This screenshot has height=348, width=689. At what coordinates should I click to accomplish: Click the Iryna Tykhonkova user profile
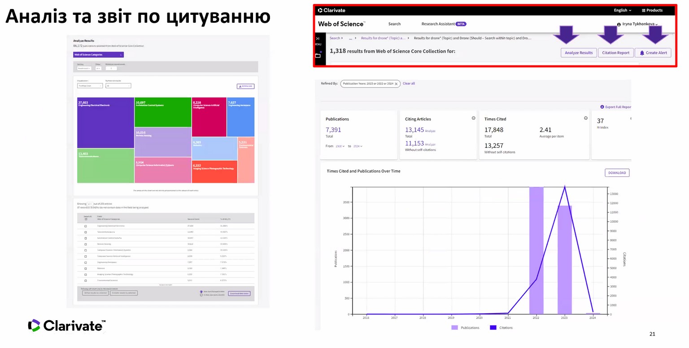637,24
